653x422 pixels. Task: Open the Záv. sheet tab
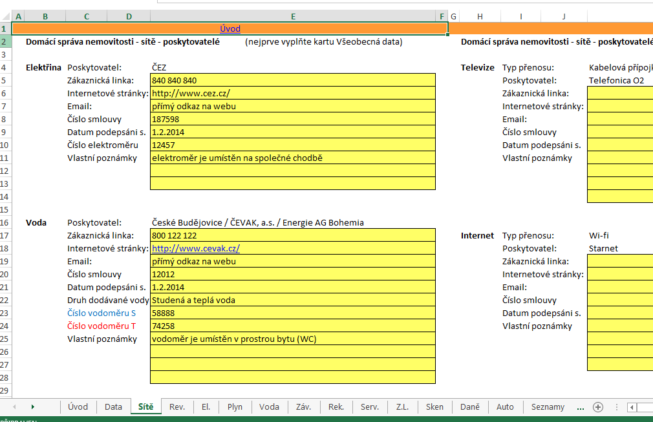click(304, 407)
